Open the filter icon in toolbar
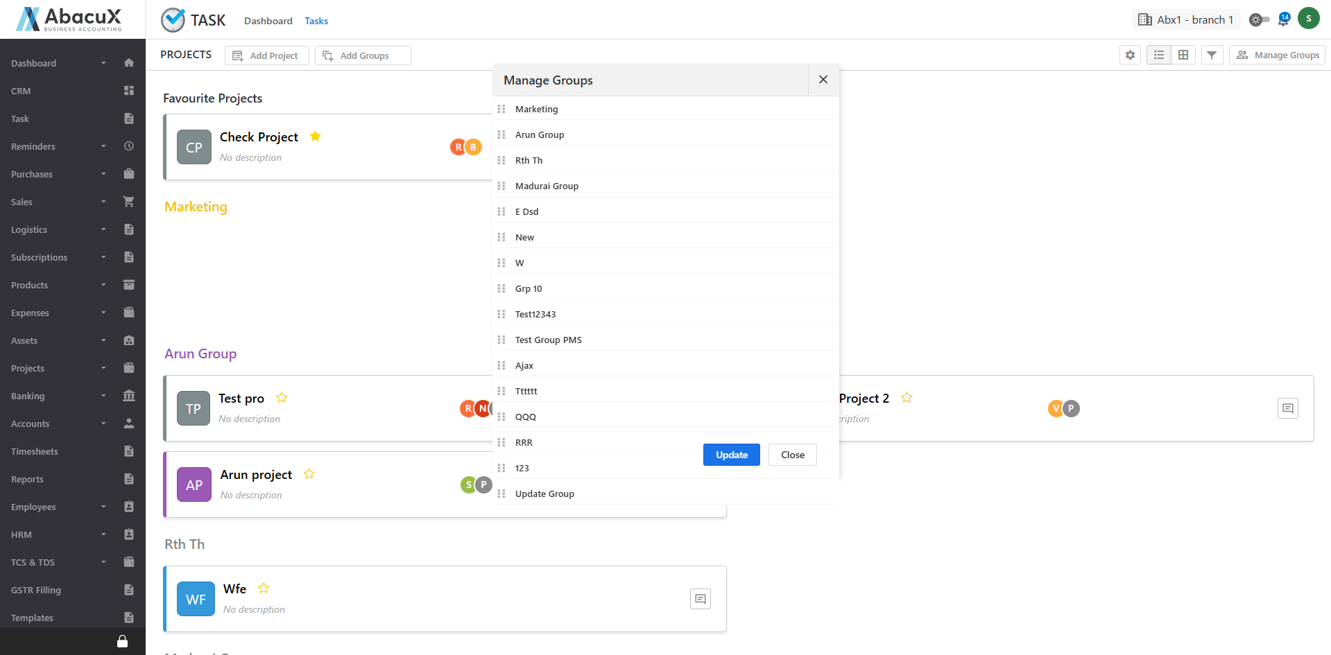 pyautogui.click(x=1212, y=55)
